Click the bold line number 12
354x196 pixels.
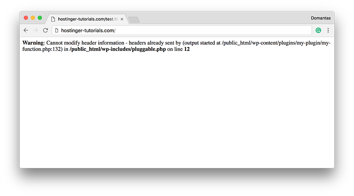(187, 49)
